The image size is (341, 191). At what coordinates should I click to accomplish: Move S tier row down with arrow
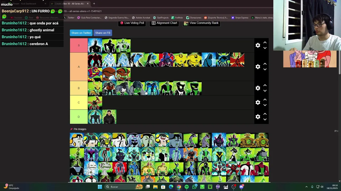pos(265,48)
